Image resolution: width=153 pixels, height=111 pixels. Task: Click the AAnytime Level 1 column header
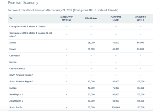tap(116, 18)
